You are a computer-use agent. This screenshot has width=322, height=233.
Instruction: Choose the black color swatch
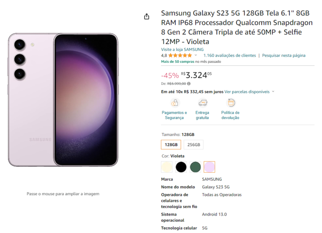(x=181, y=167)
